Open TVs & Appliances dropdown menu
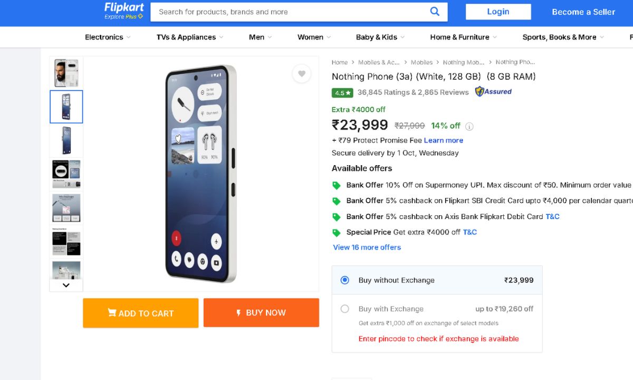Viewport: 633px width, 380px height. click(x=190, y=37)
